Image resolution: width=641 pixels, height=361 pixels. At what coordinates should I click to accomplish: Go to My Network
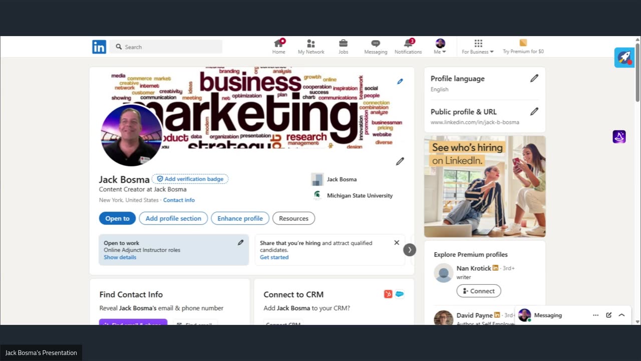pyautogui.click(x=311, y=47)
